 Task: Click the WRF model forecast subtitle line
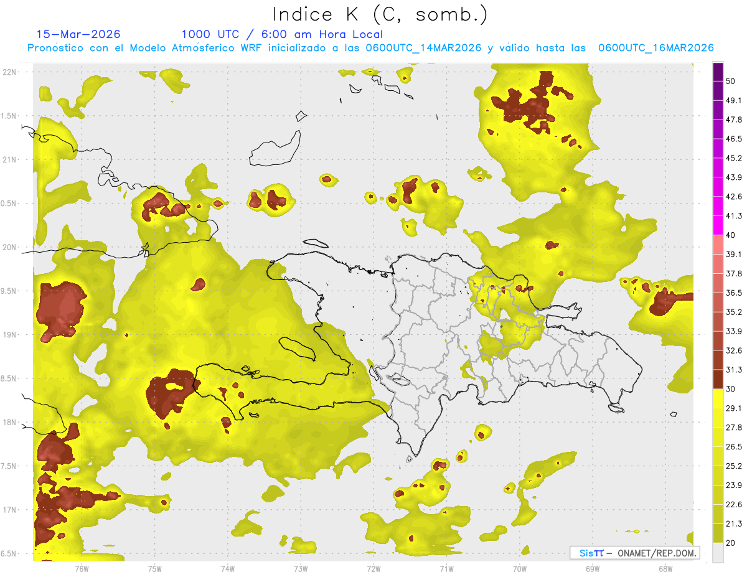(370, 48)
